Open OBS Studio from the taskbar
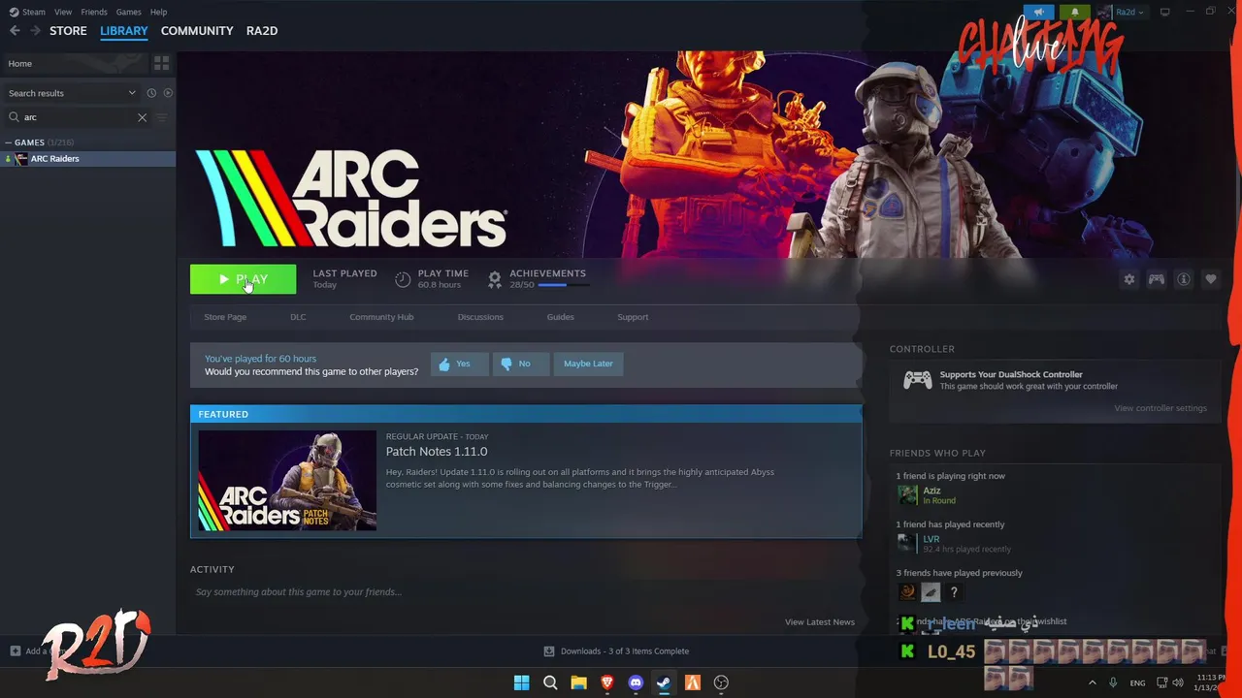1242x698 pixels. point(721,682)
